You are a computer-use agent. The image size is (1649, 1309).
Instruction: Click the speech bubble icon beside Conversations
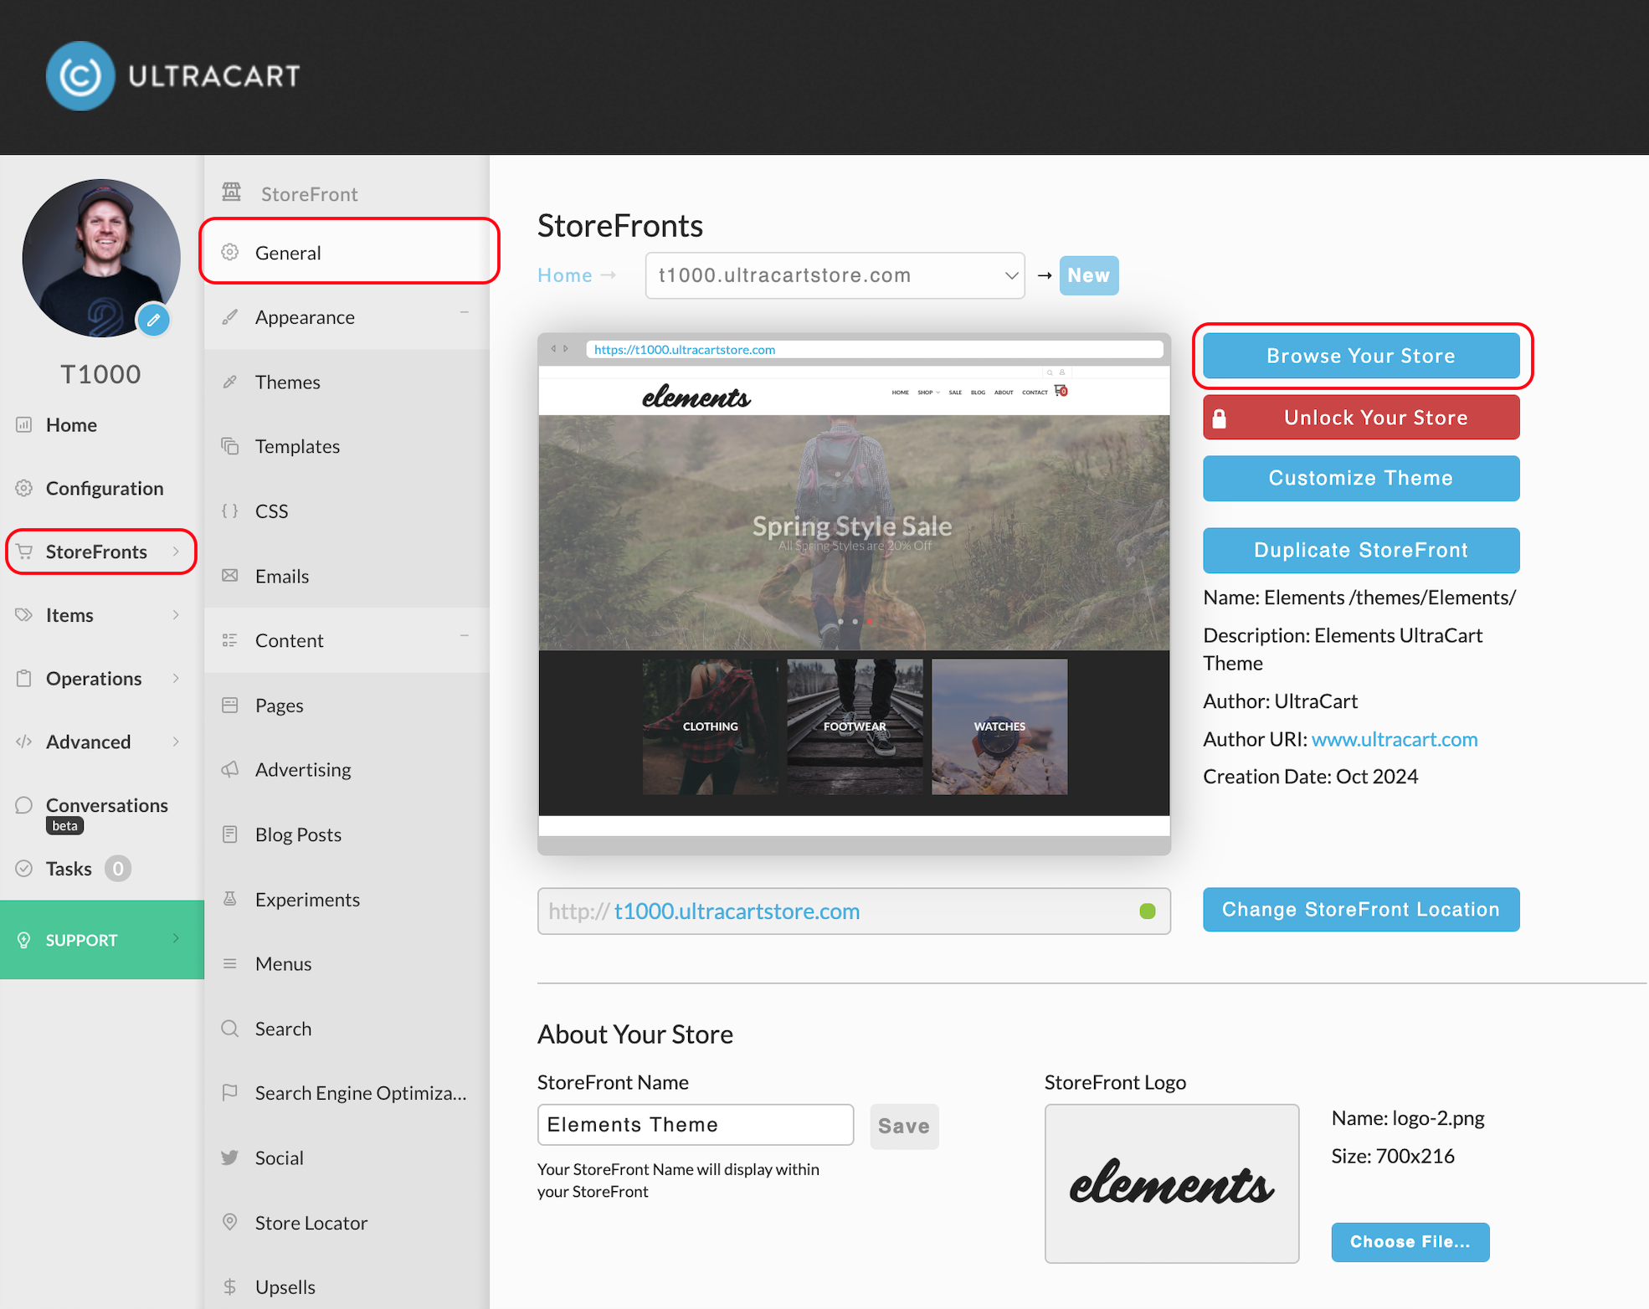coord(24,804)
